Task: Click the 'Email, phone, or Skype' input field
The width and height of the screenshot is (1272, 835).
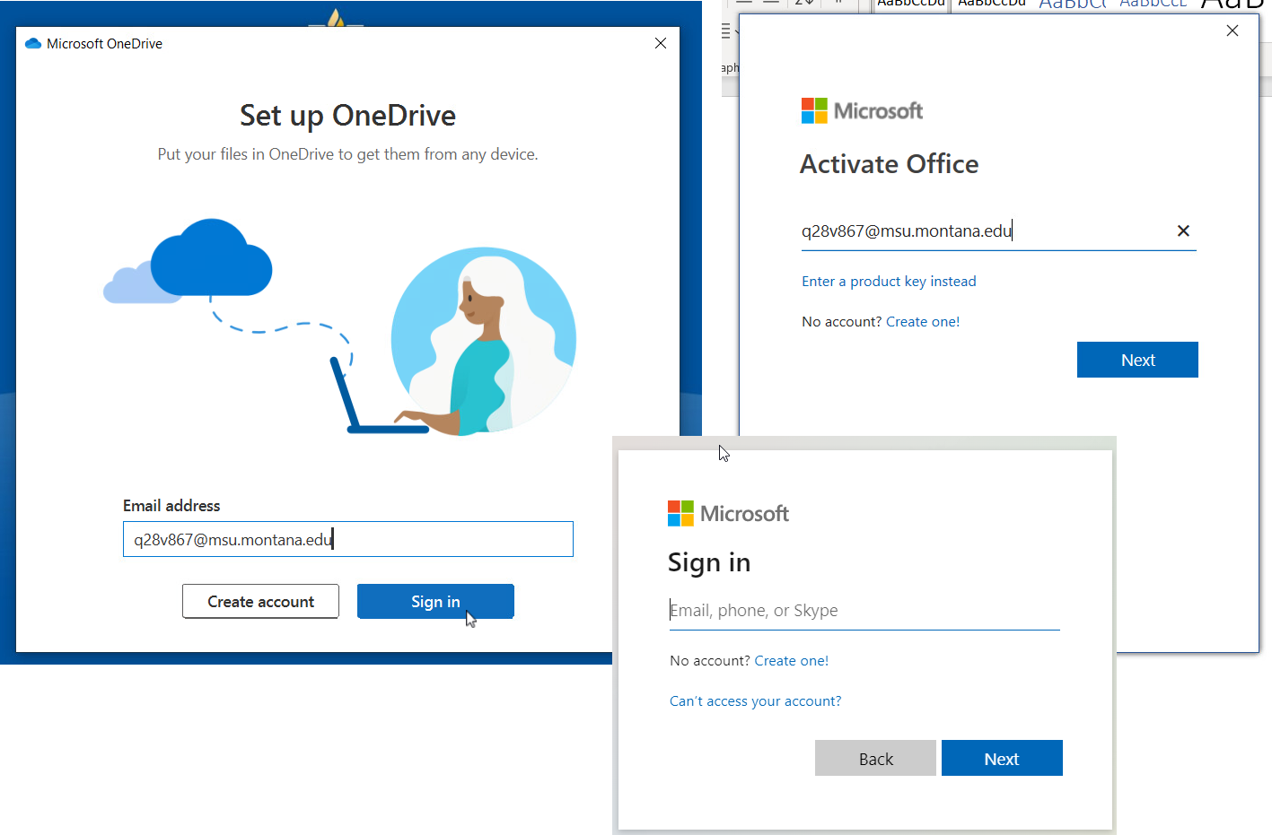Action: coord(862,610)
